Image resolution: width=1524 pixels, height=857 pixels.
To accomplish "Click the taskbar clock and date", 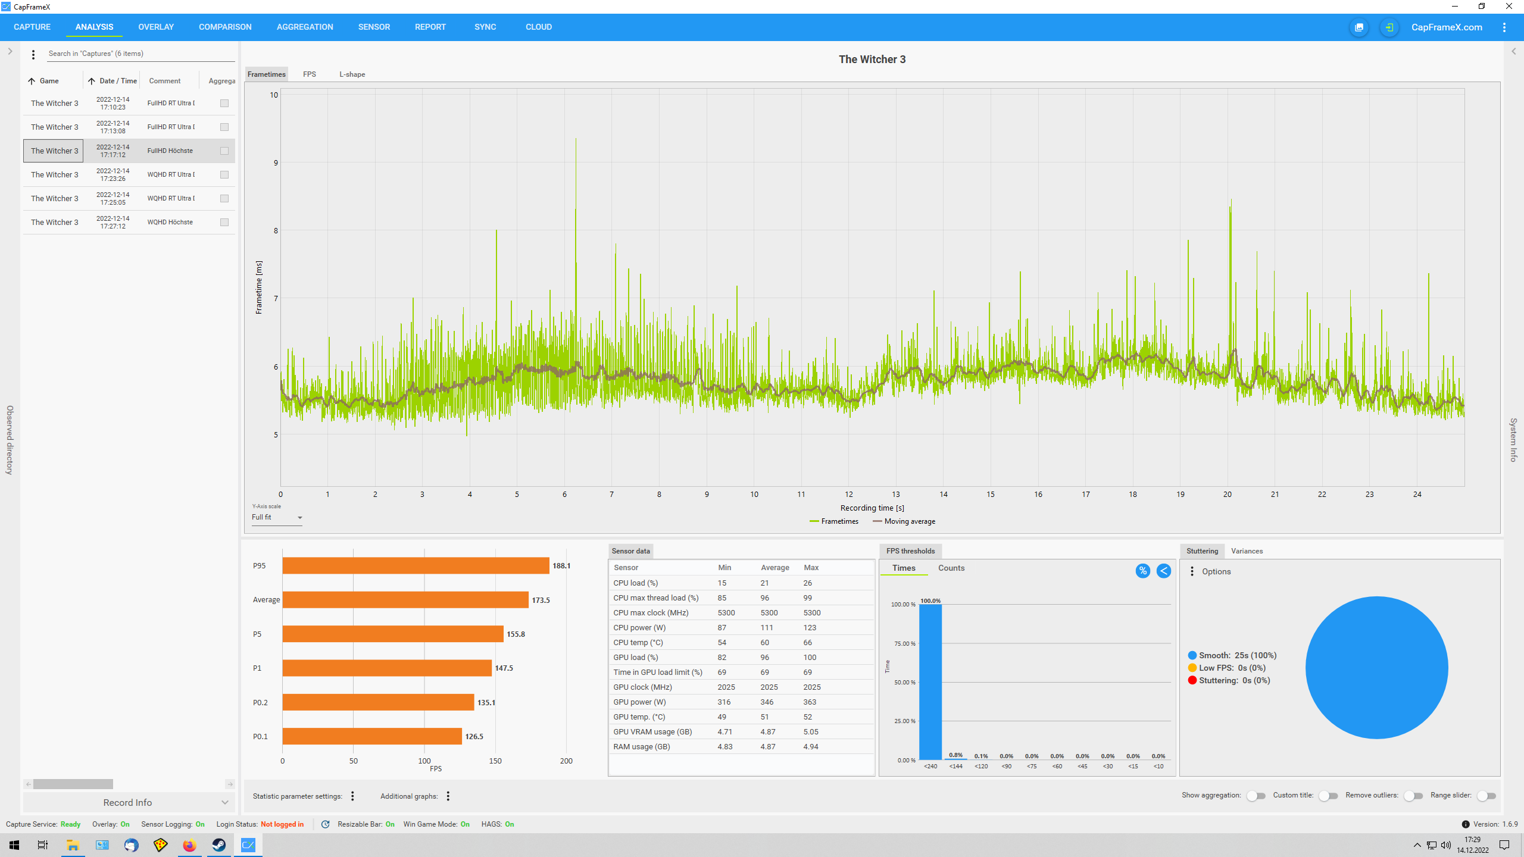I will (x=1473, y=845).
